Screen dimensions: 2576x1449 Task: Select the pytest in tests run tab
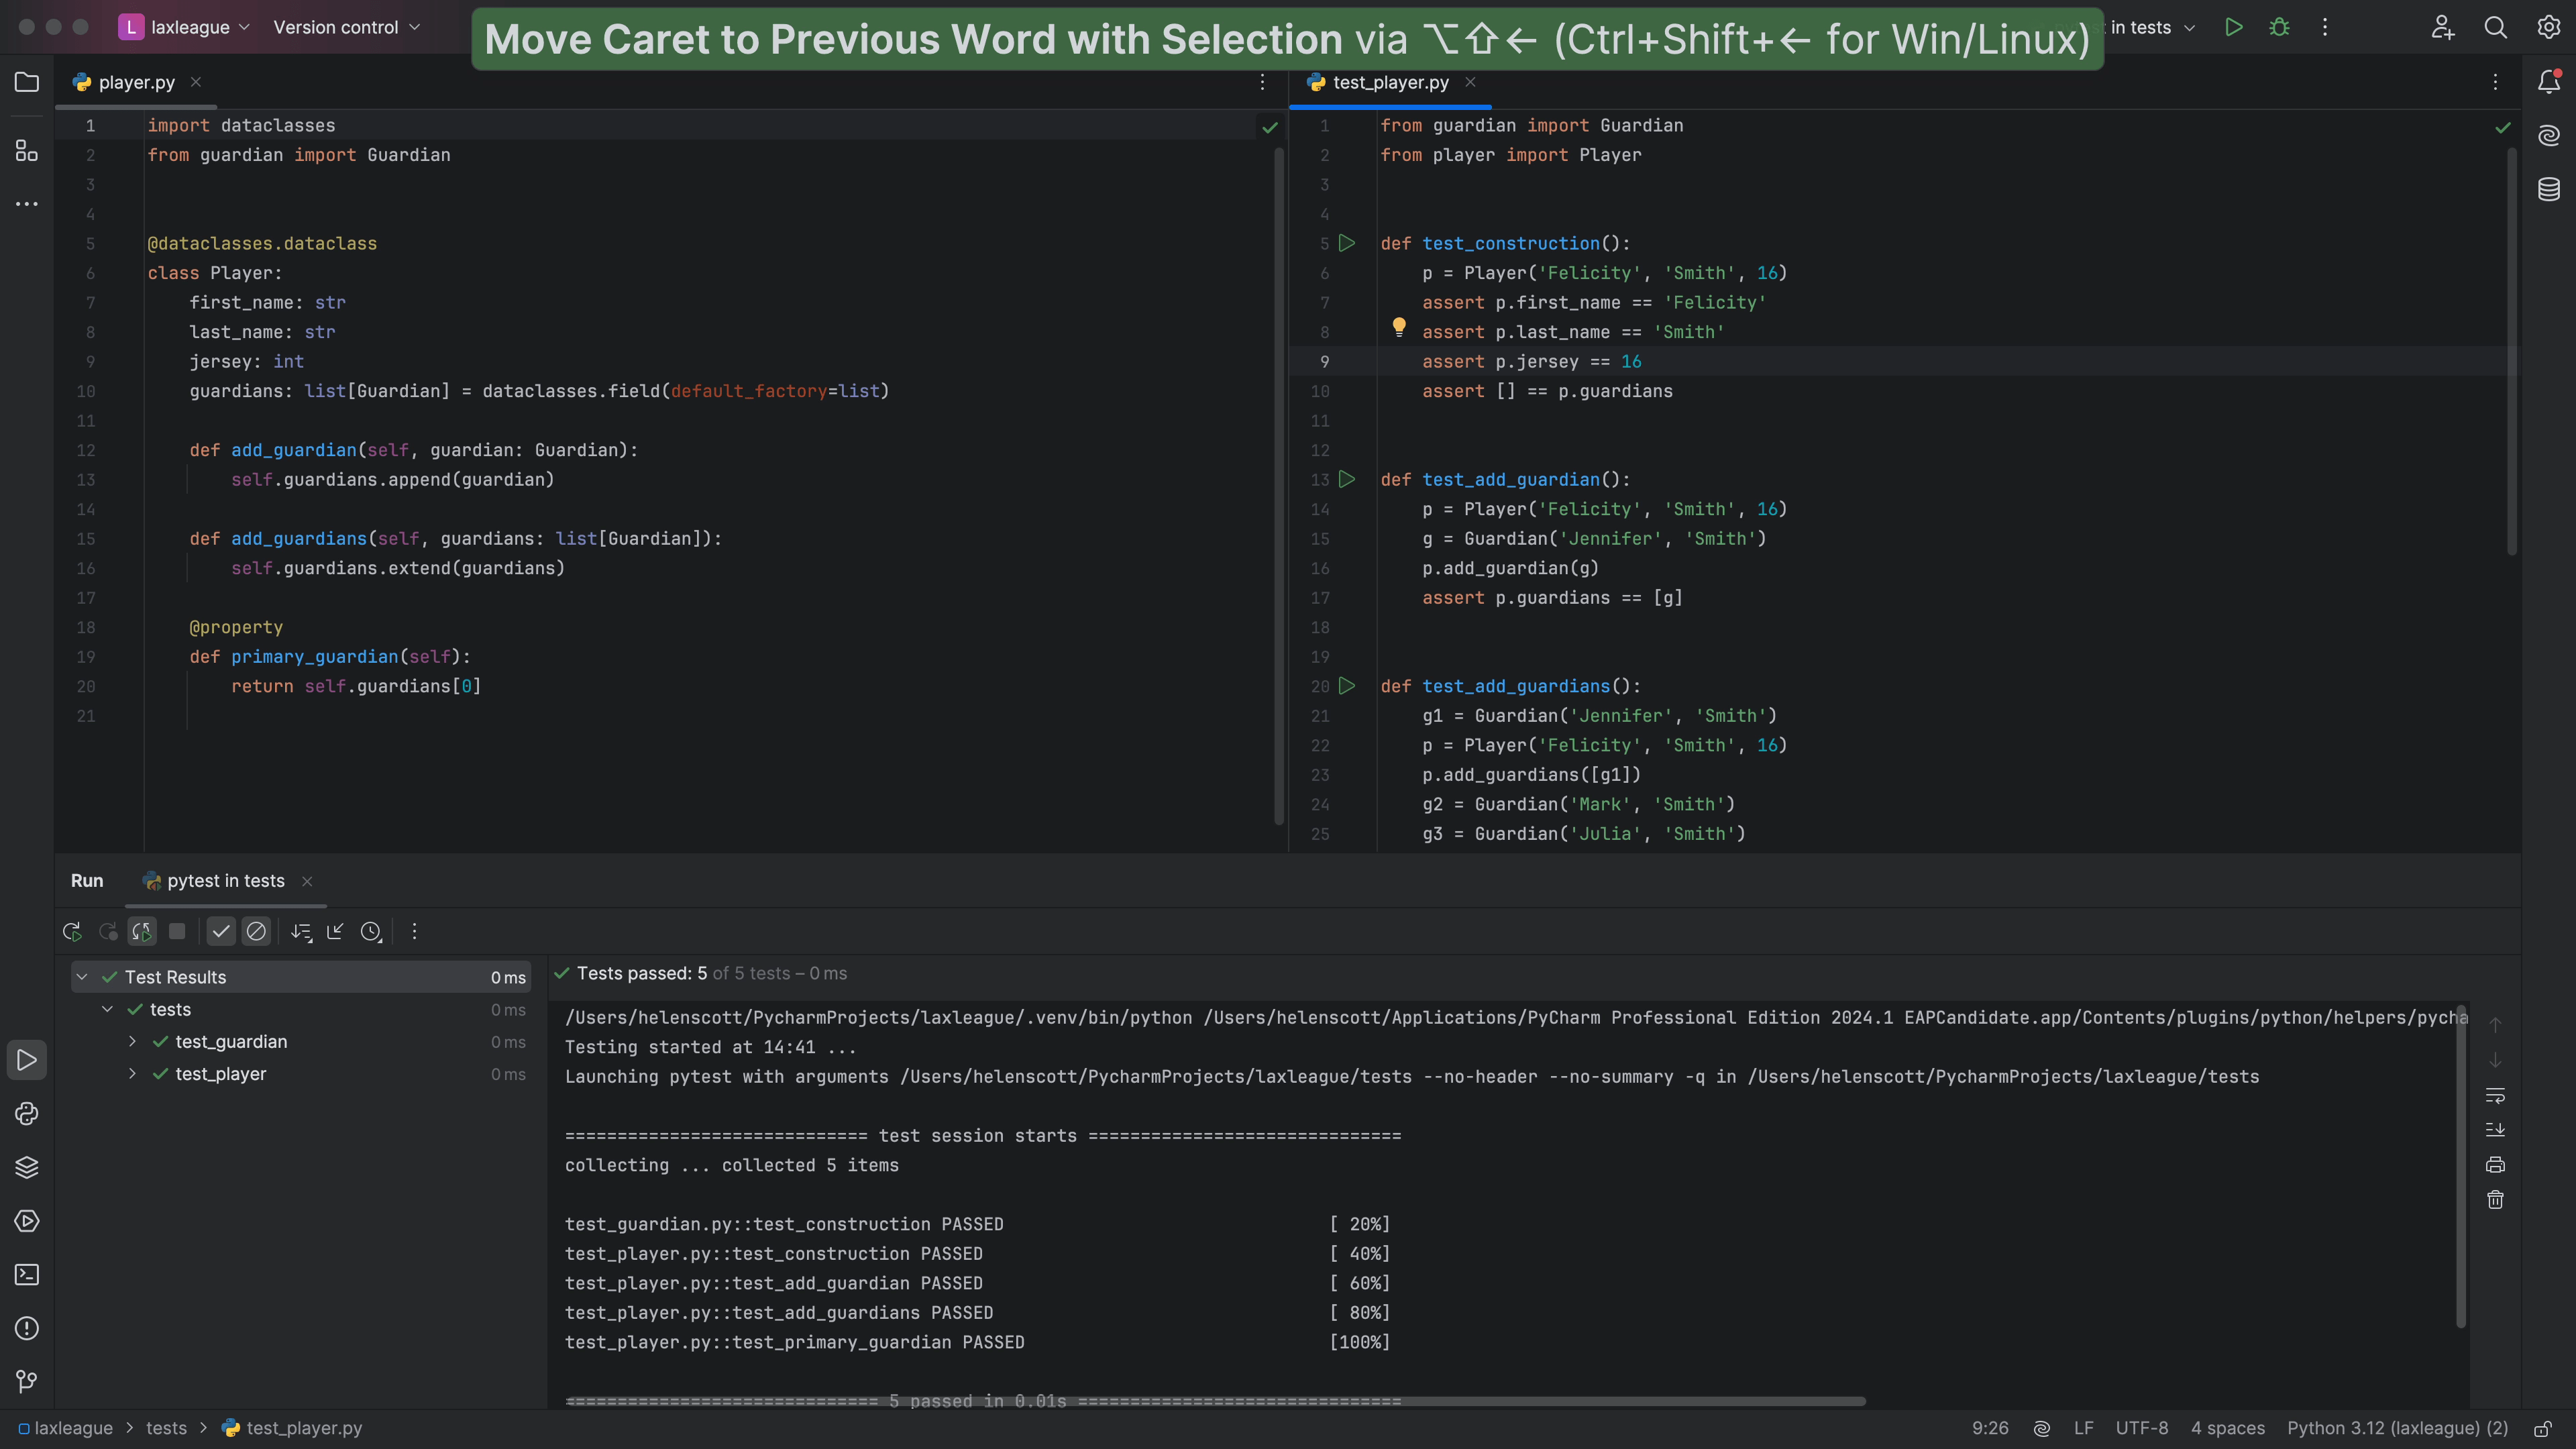[x=225, y=881]
